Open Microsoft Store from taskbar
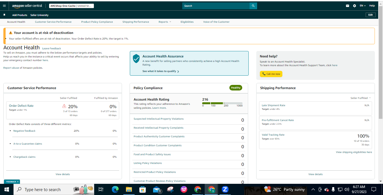 (x=142, y=189)
